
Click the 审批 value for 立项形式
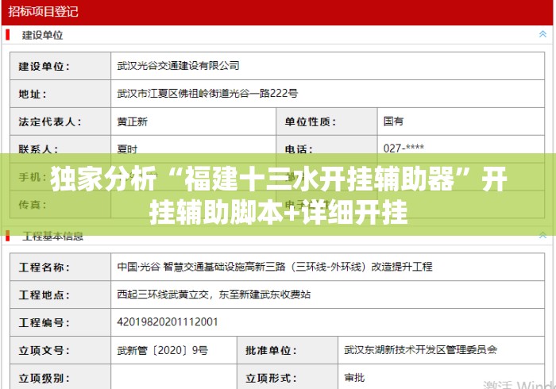(354, 378)
